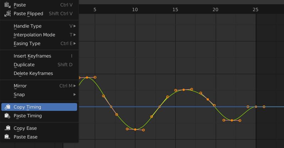Choose Insert Keyframes from the menu
This screenshot has width=284, height=148.
(32, 56)
